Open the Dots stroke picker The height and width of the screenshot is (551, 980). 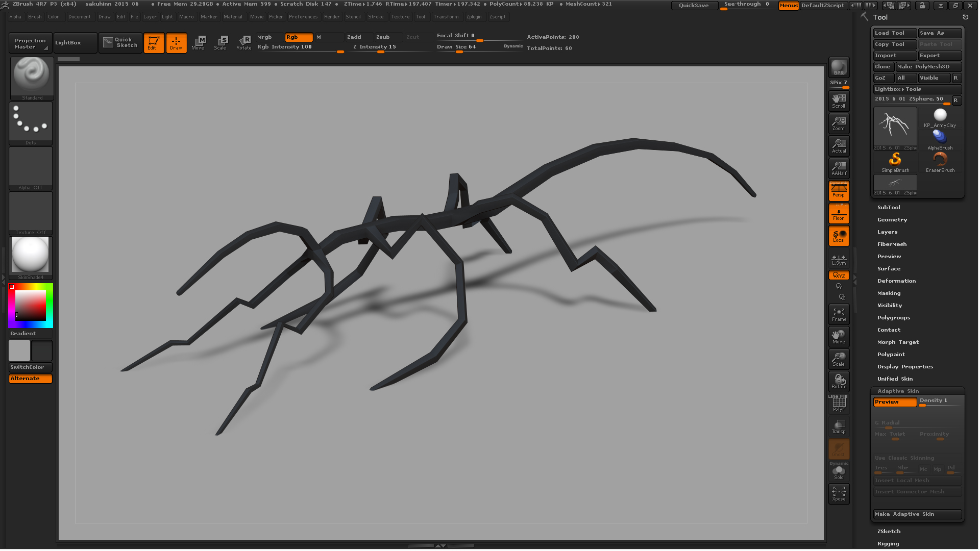click(x=31, y=123)
